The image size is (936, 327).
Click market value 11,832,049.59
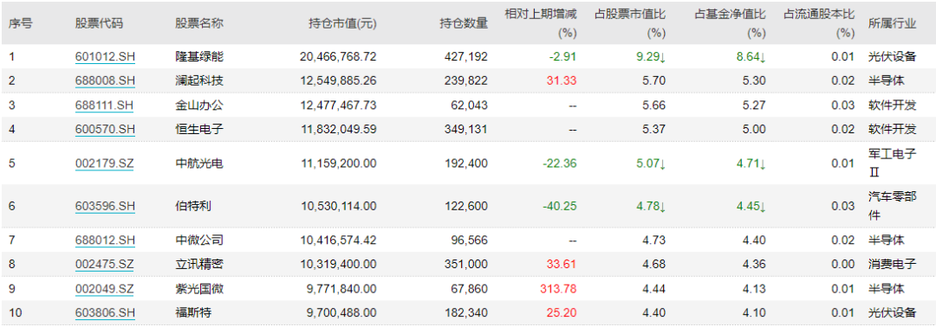338,129
